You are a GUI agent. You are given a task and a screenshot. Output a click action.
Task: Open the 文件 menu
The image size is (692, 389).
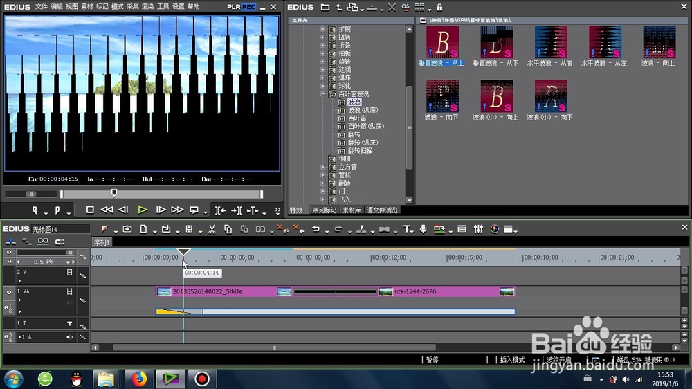coord(41,7)
